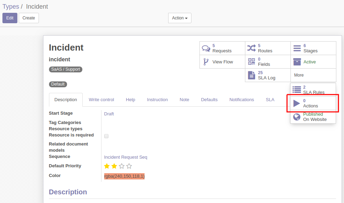Open SLA Log via its document icon
Screen dimensions: 344x203
point(252,75)
